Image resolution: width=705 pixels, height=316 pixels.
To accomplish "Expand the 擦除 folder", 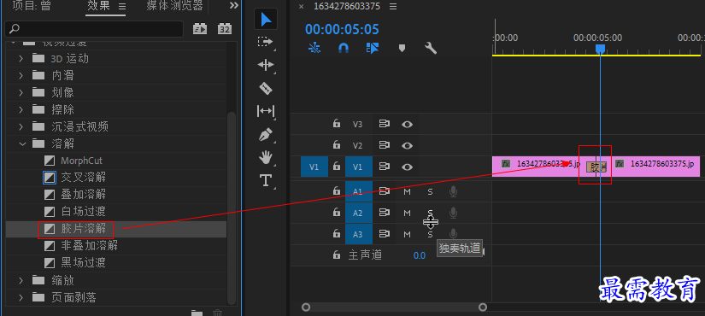I will pyautogui.click(x=21, y=109).
